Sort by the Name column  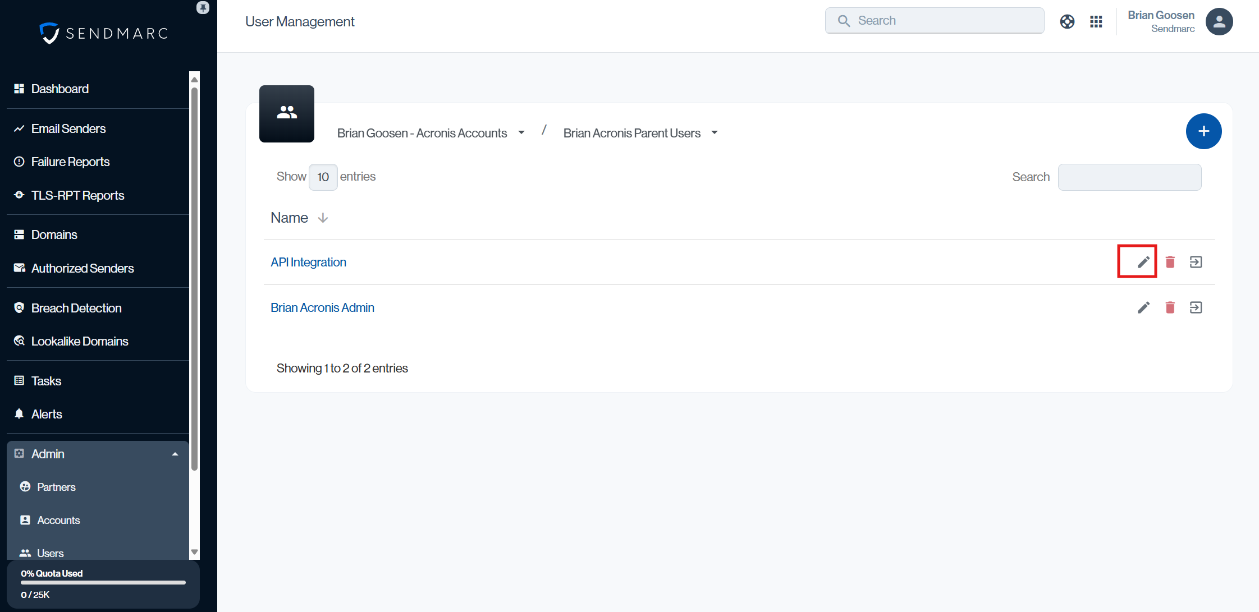pos(299,218)
